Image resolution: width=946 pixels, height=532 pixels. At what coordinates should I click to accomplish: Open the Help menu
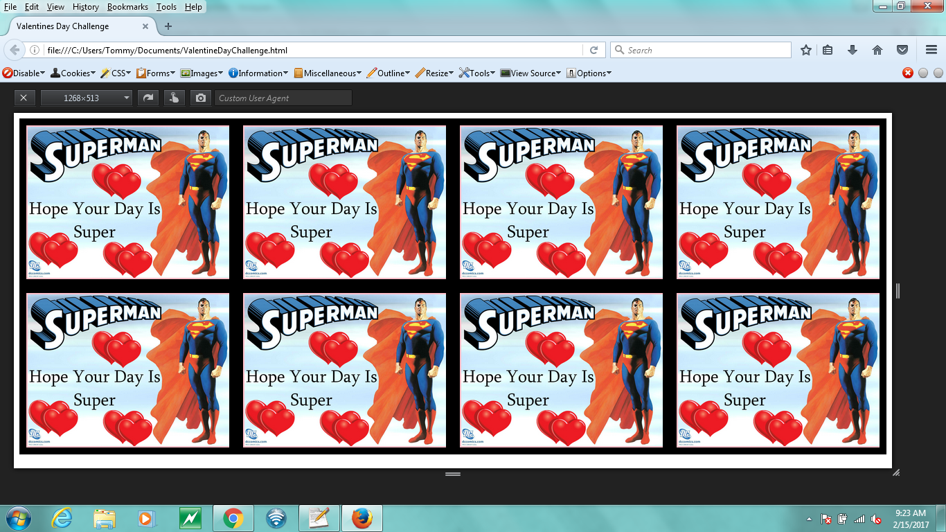[193, 7]
